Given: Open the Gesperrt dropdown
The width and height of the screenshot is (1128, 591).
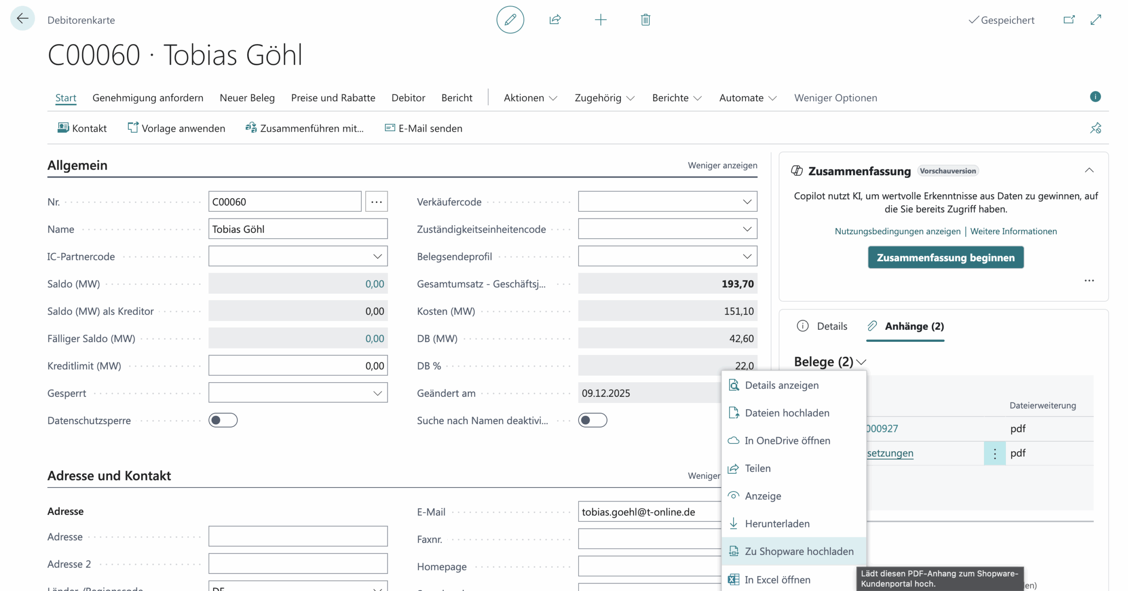Looking at the screenshot, I should point(377,393).
